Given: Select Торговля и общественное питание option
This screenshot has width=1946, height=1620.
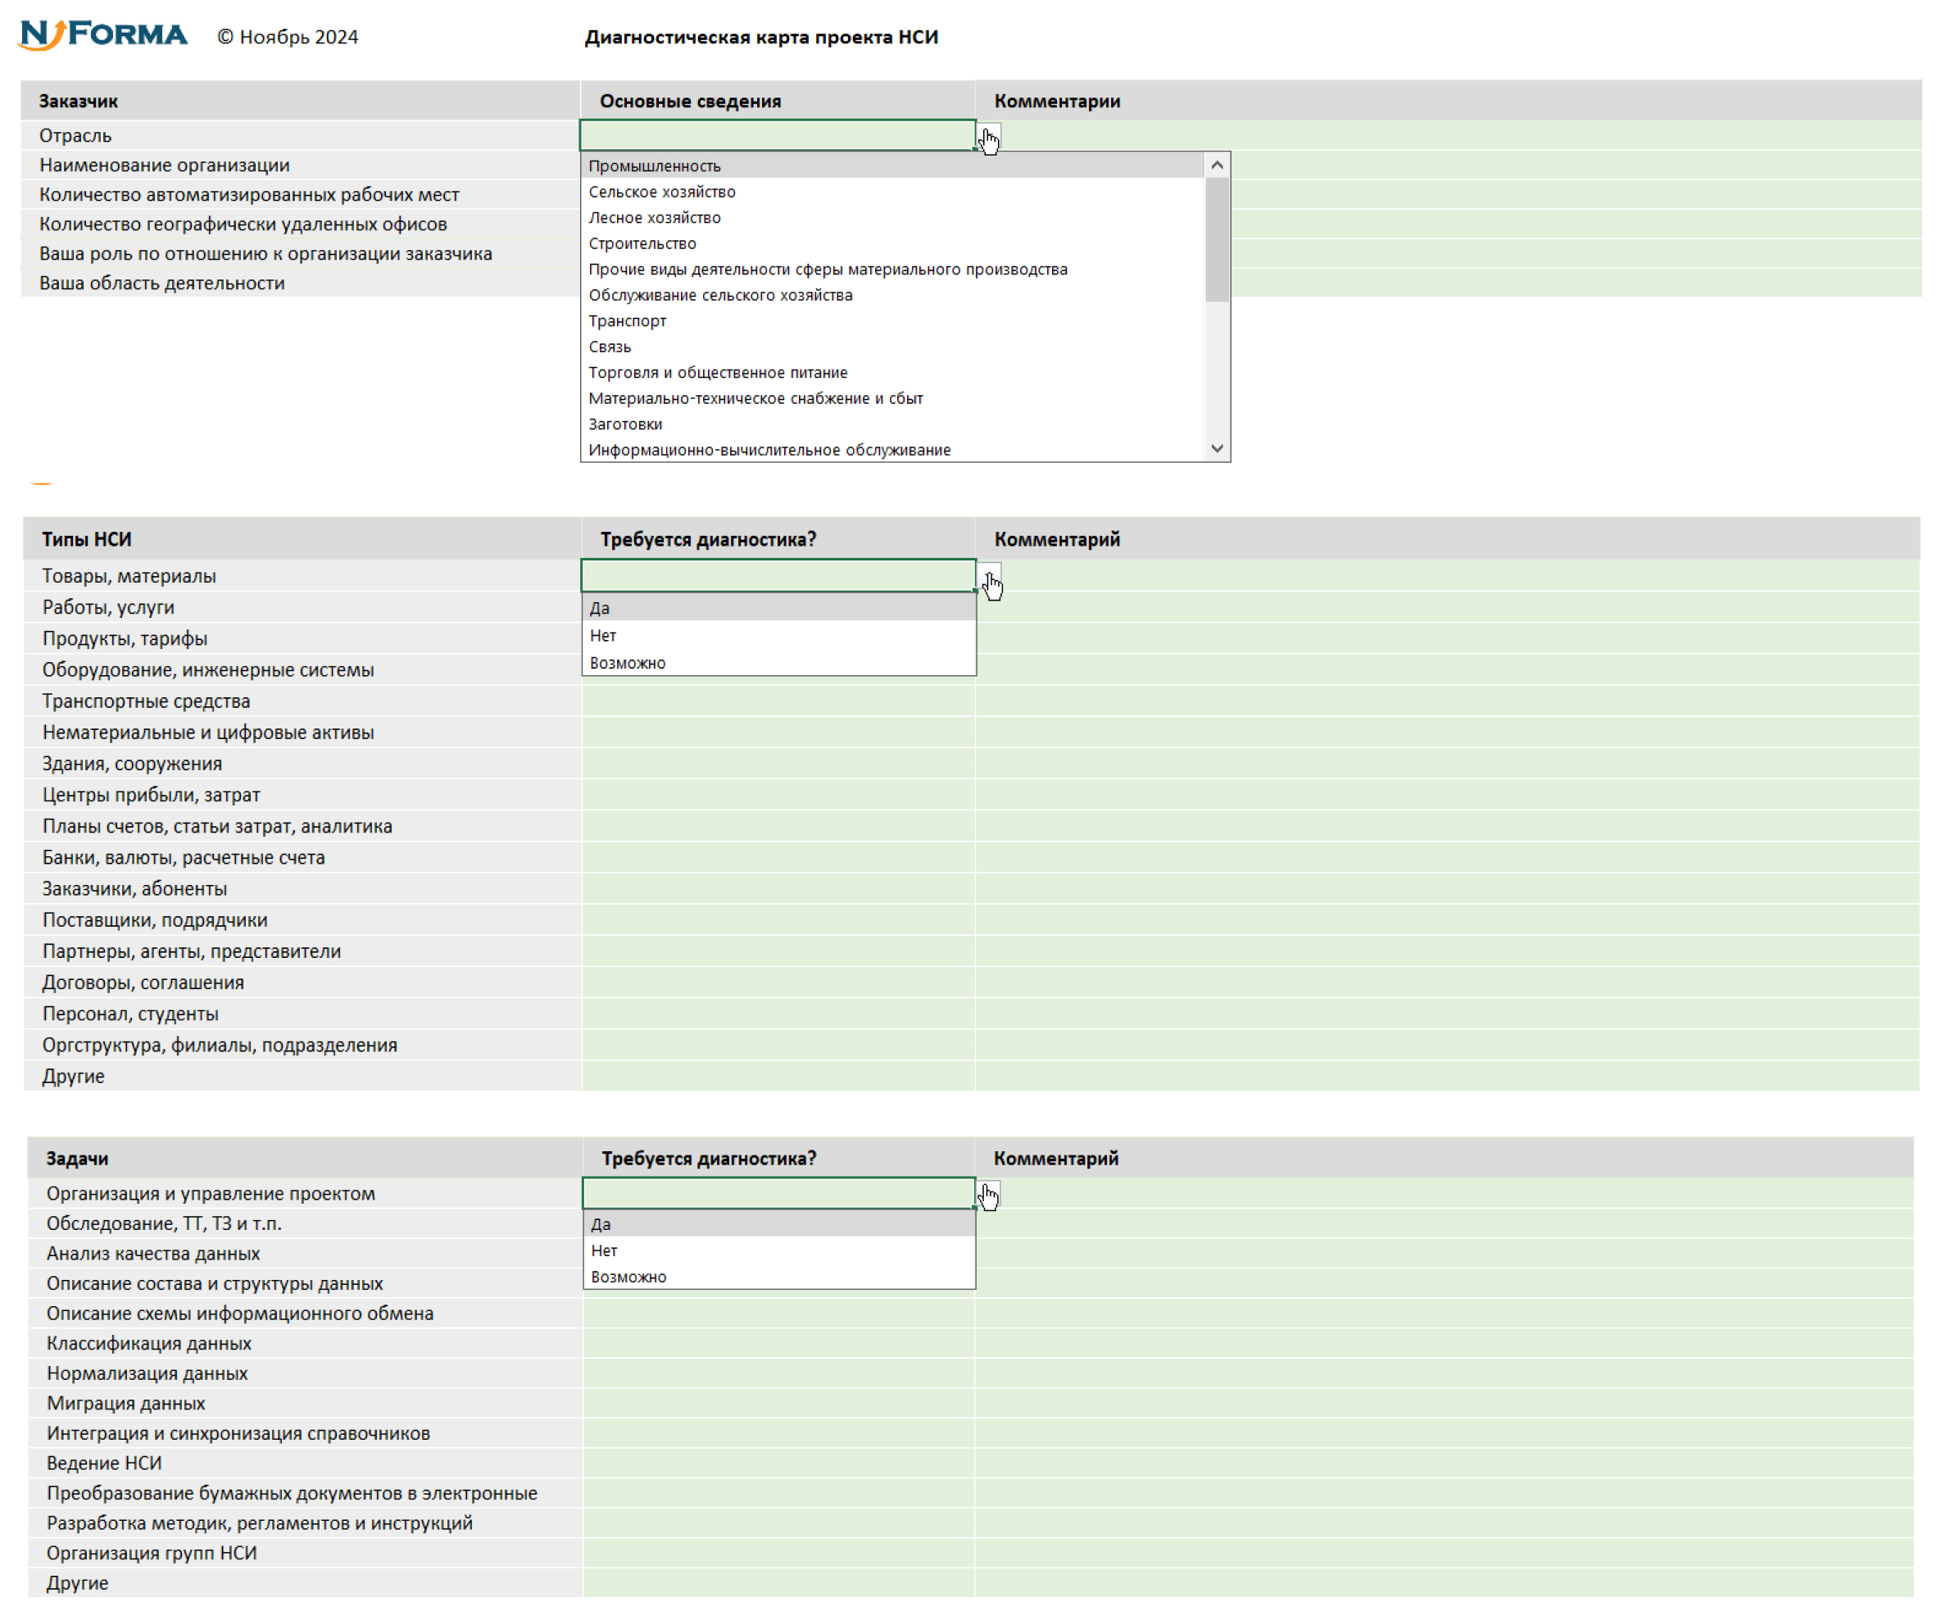Looking at the screenshot, I should coord(892,374).
